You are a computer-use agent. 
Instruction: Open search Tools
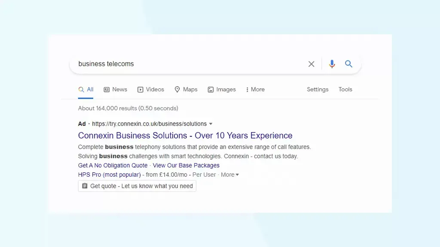pos(345,90)
